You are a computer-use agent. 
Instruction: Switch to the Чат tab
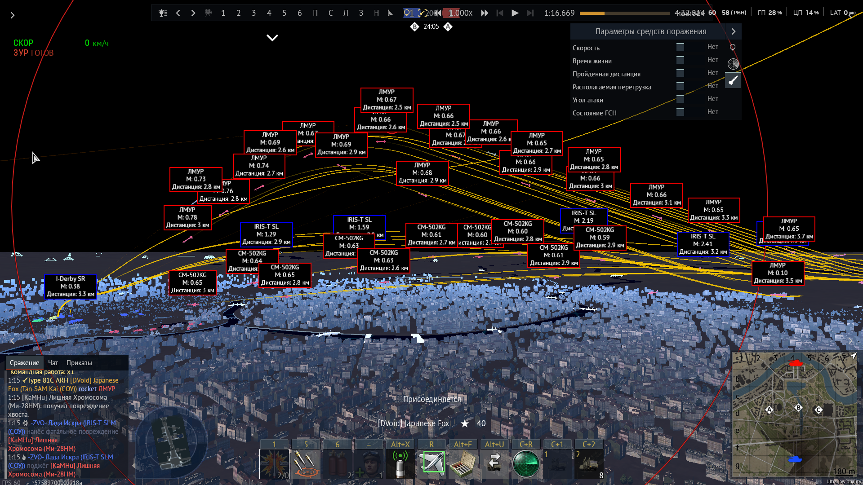tap(53, 363)
